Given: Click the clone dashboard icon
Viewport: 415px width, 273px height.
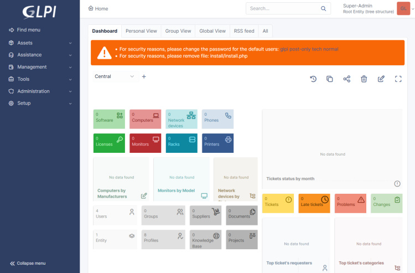Looking at the screenshot, I should point(330,79).
